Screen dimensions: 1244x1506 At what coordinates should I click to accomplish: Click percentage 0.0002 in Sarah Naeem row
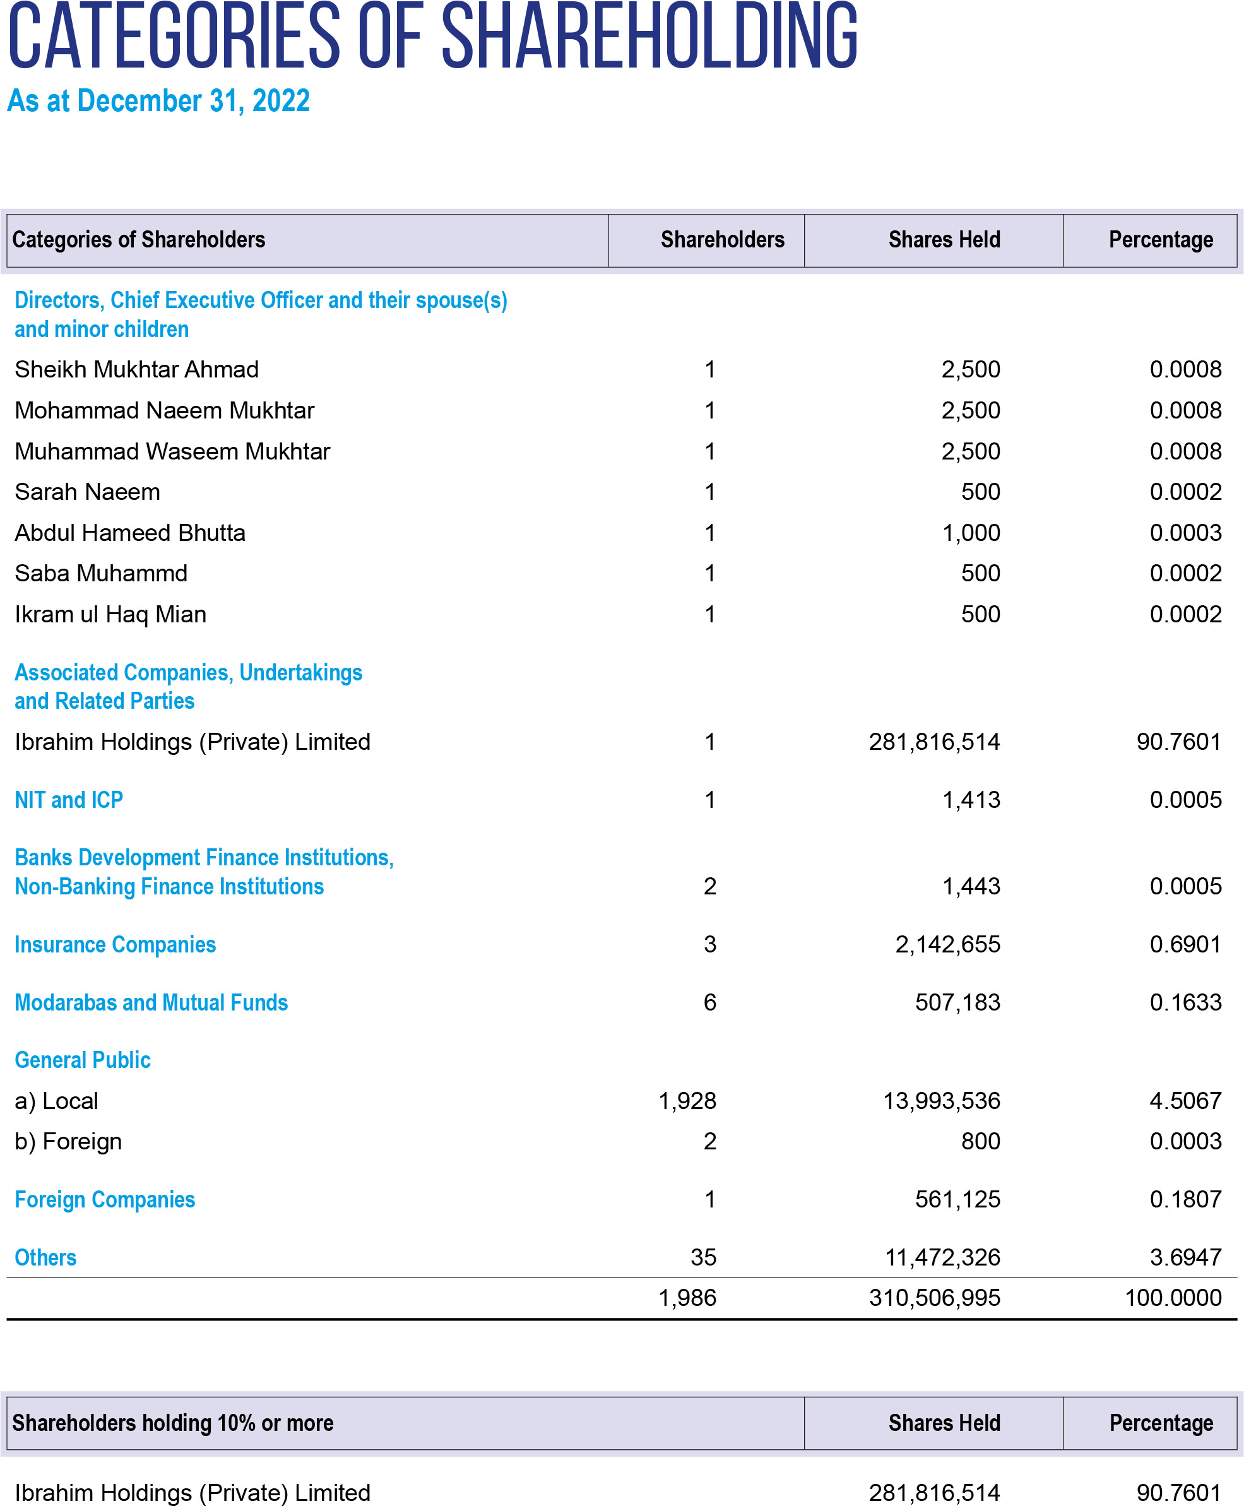click(x=1186, y=492)
